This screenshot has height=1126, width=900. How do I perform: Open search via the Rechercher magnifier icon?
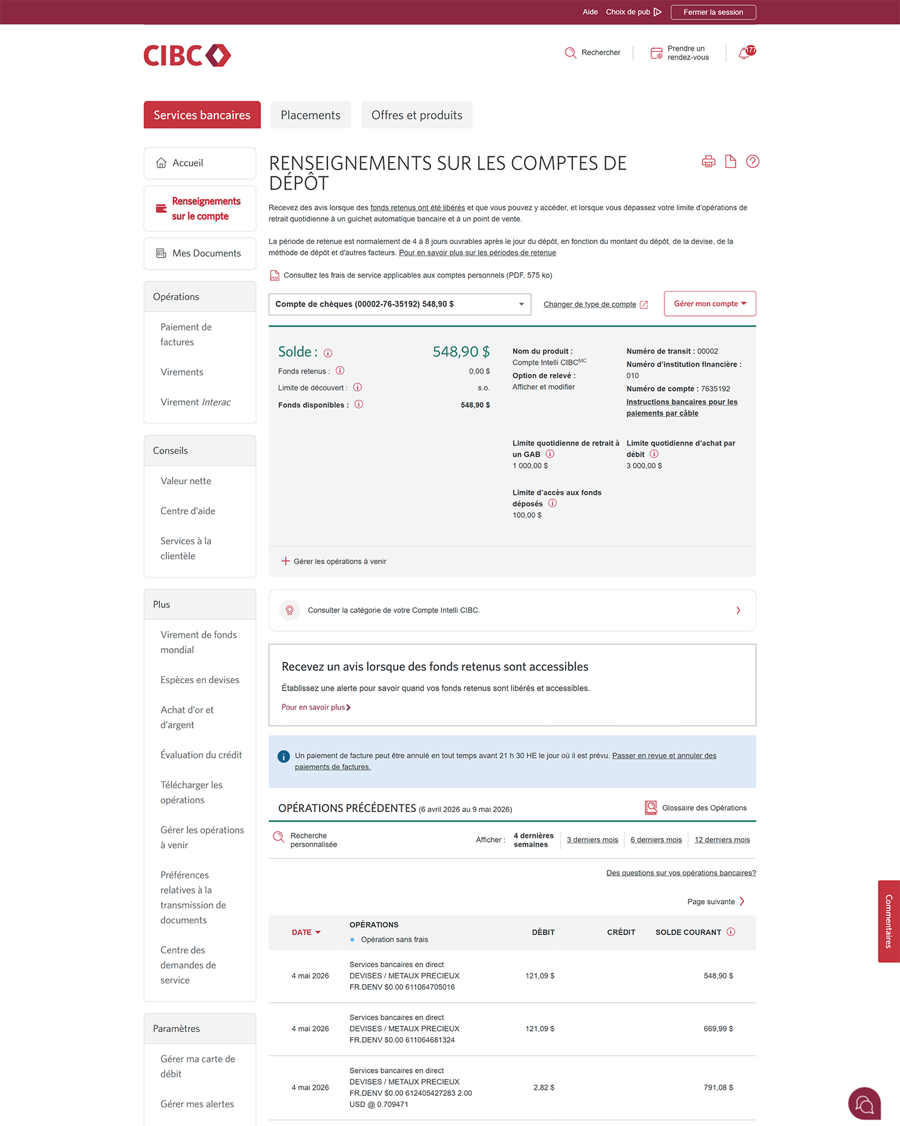coord(570,53)
